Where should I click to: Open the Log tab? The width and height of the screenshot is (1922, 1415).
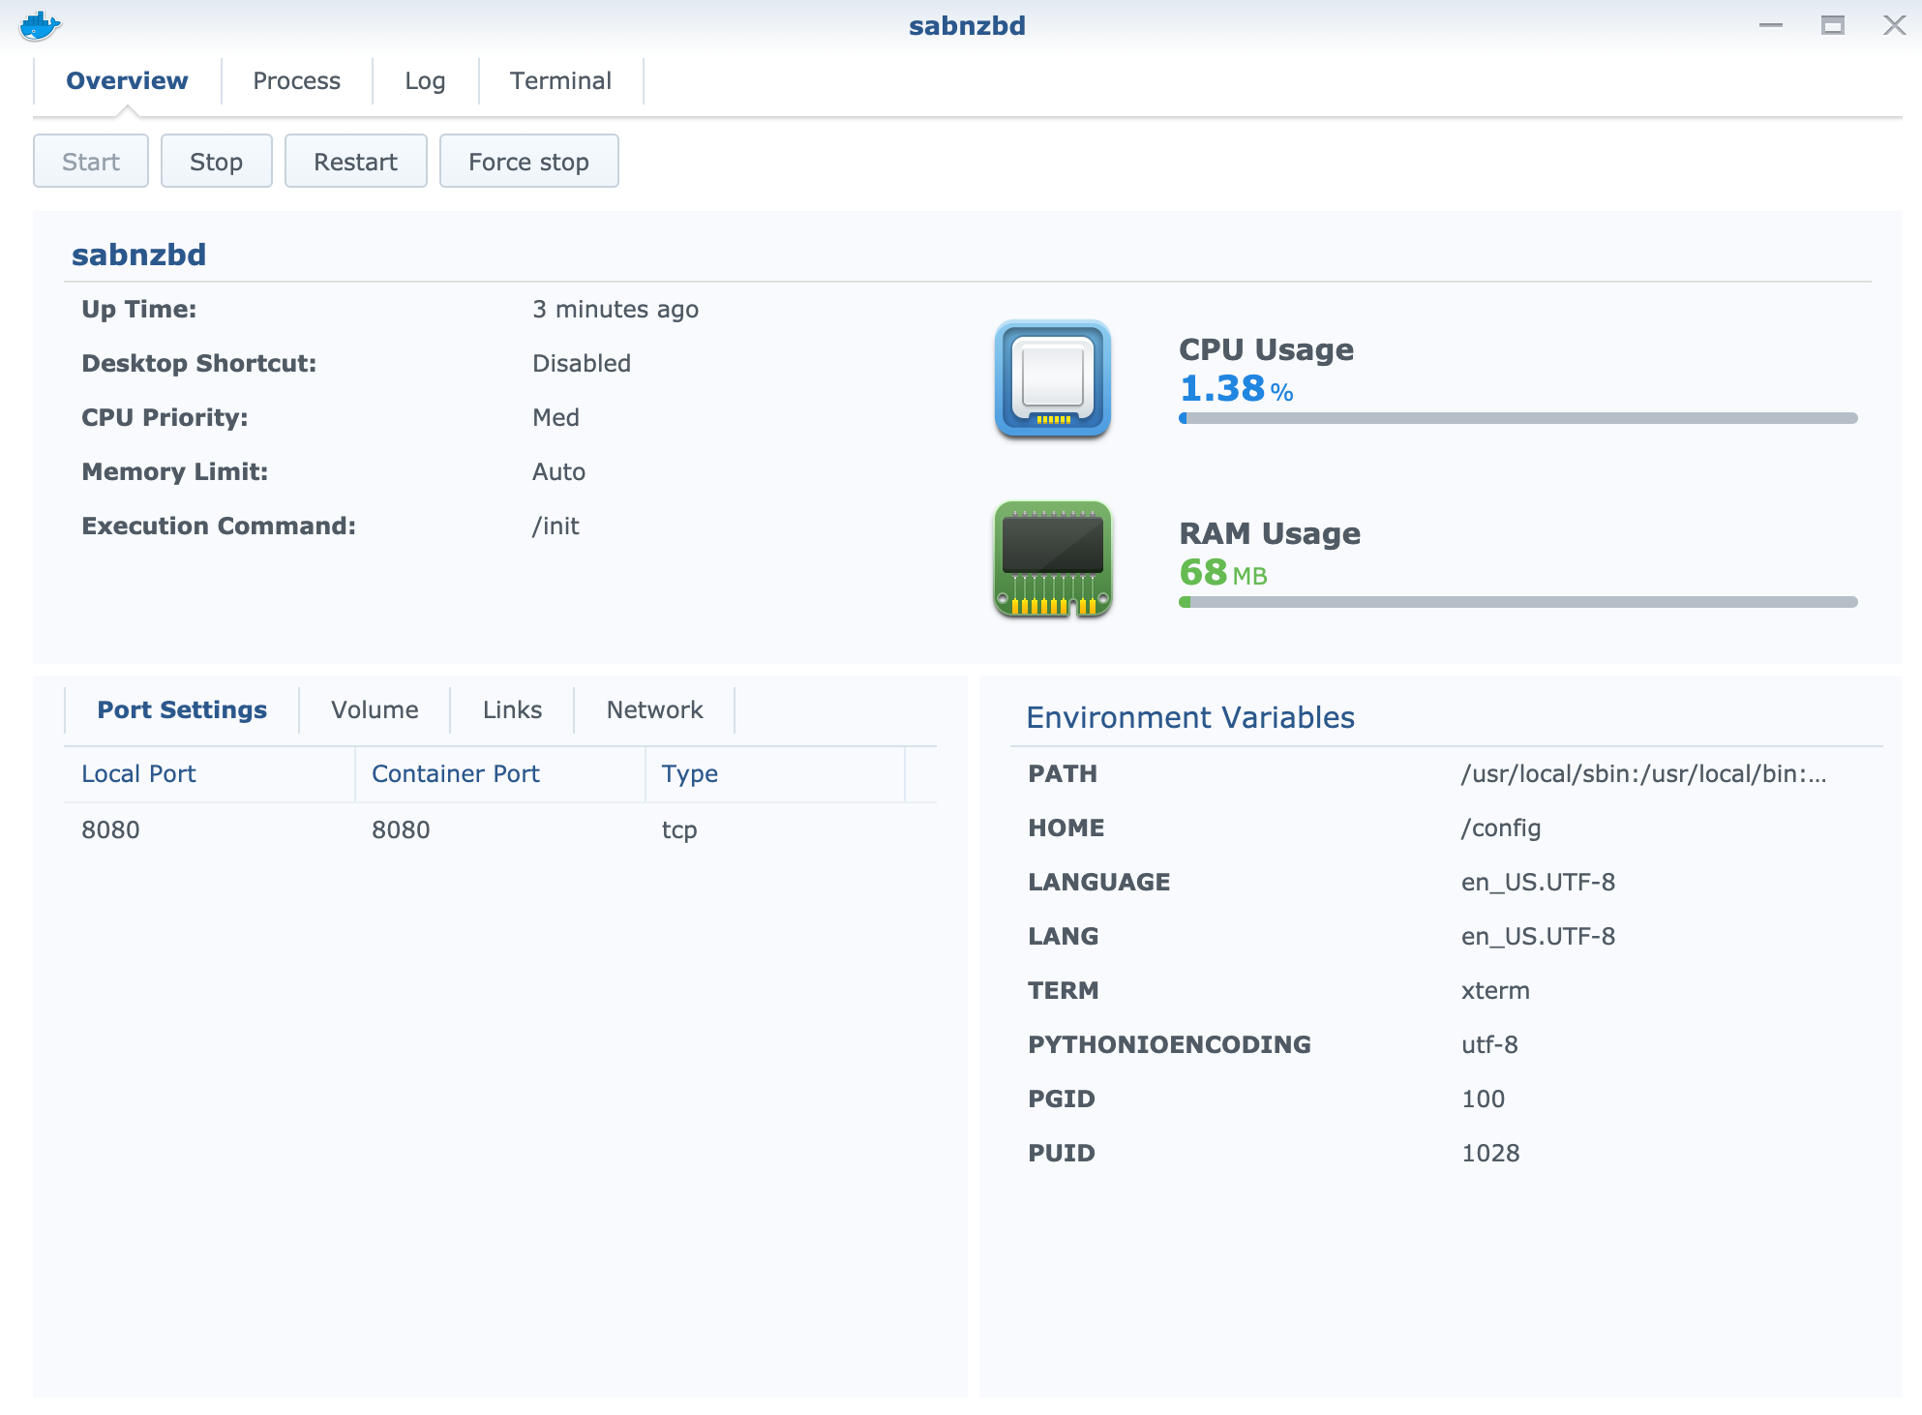(425, 81)
